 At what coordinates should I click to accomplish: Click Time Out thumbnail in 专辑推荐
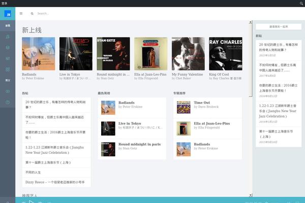point(184,108)
